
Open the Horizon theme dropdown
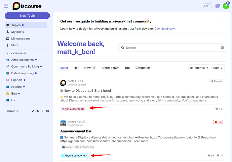tap(12, 111)
